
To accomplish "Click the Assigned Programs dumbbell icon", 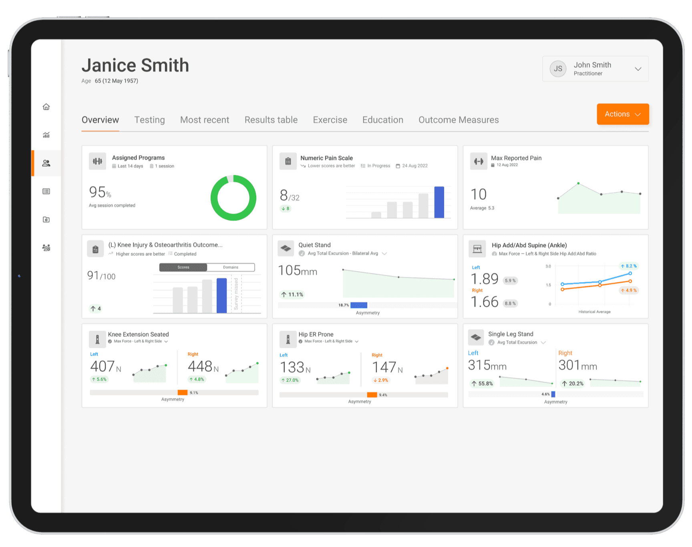I will pos(97,161).
